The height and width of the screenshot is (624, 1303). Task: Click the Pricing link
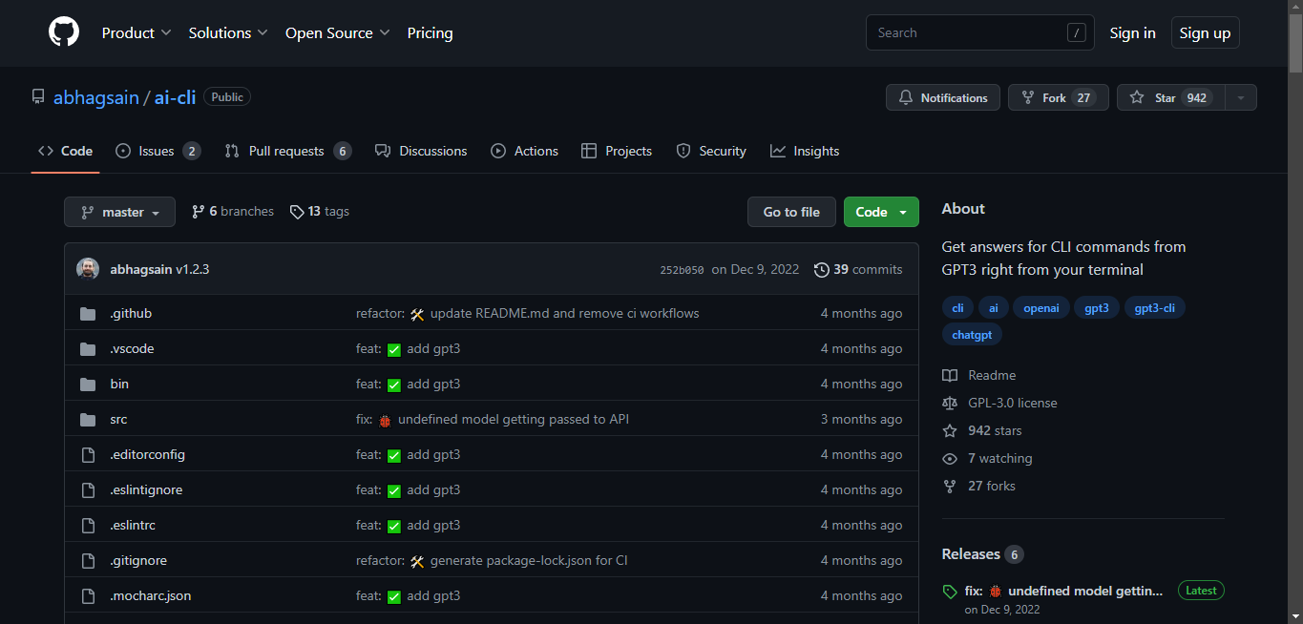coord(430,32)
